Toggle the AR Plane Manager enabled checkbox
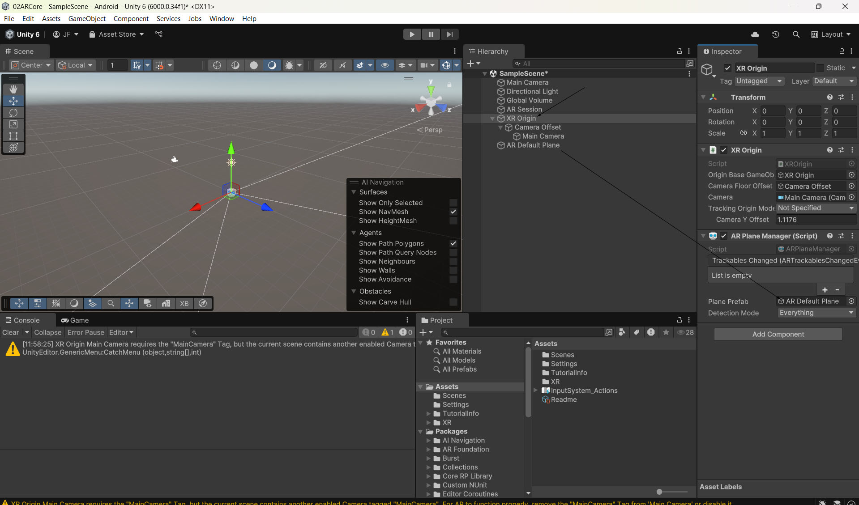The image size is (859, 505). [723, 236]
